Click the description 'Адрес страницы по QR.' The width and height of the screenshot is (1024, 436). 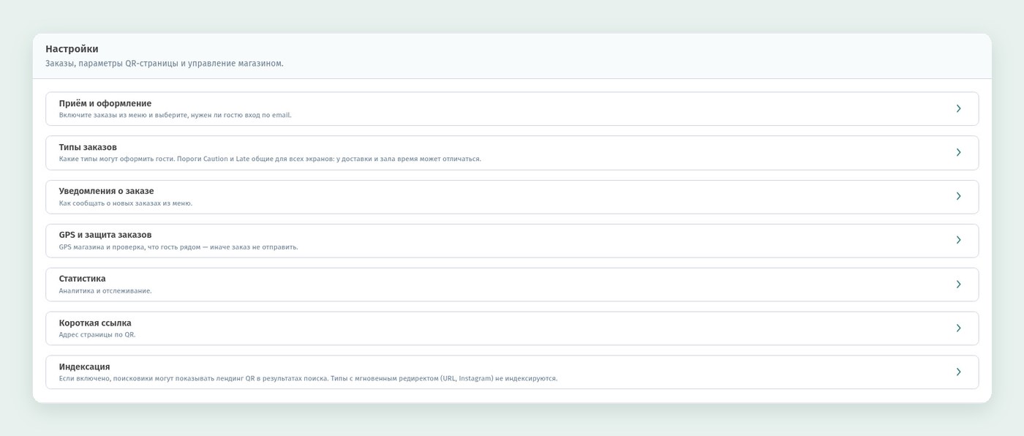point(97,335)
